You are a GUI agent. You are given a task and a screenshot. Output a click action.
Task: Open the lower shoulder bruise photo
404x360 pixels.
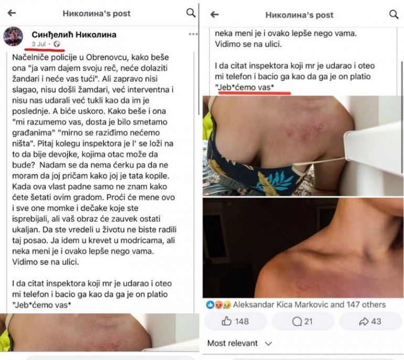click(x=303, y=248)
